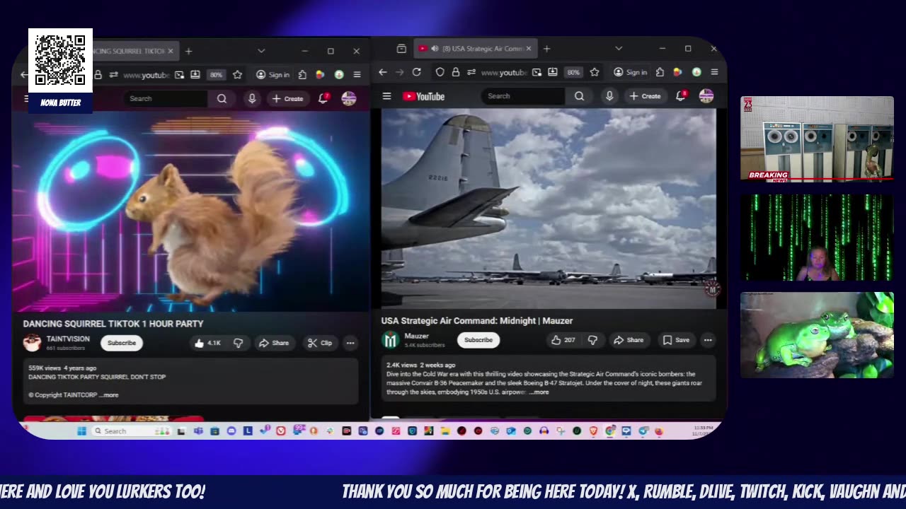
Task: Go back in the Air Command browser window
Action: [383, 72]
